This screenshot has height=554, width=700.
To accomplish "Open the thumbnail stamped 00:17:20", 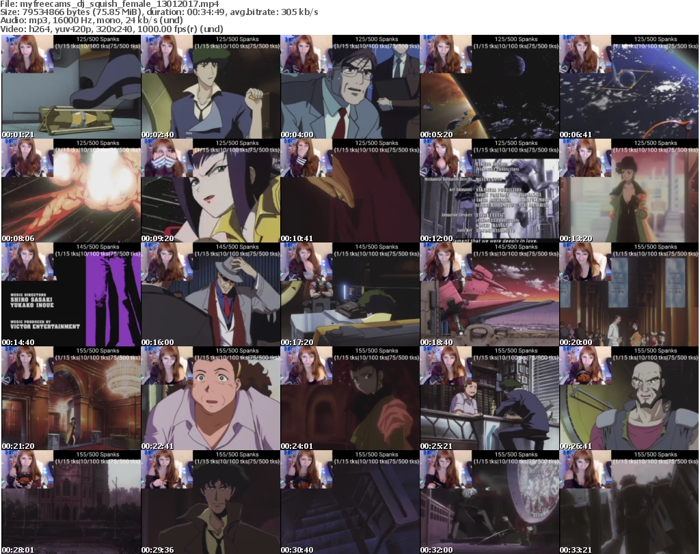I will tap(350, 295).
